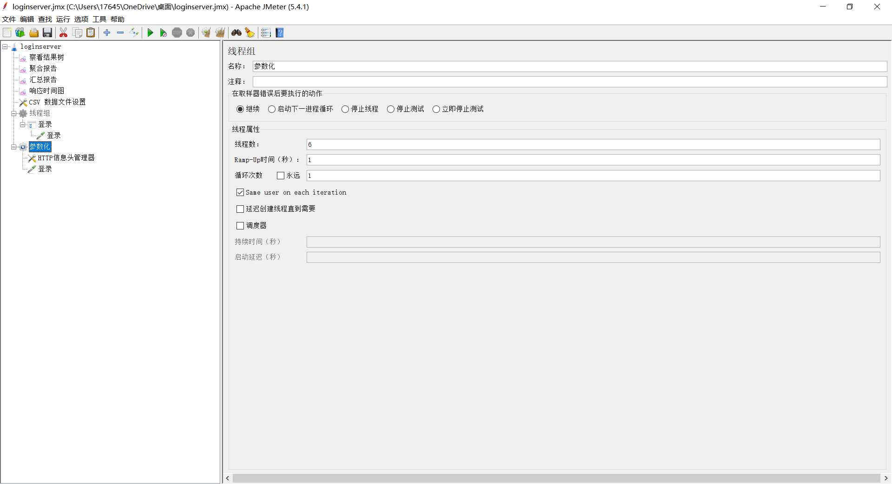The image size is (892, 484).
Task: Open the 选项 menu
Action: click(x=81, y=19)
